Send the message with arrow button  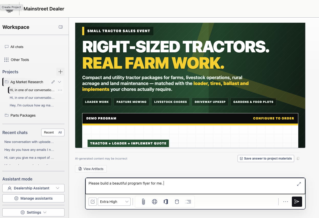coord(297,202)
